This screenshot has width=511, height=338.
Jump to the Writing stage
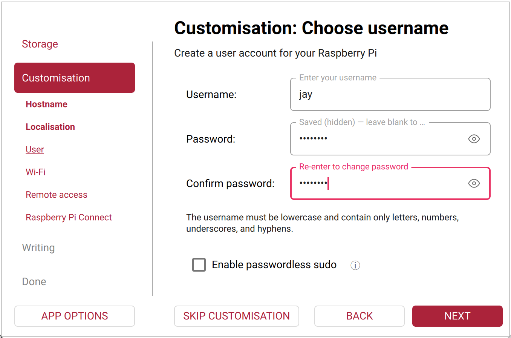[x=38, y=248]
